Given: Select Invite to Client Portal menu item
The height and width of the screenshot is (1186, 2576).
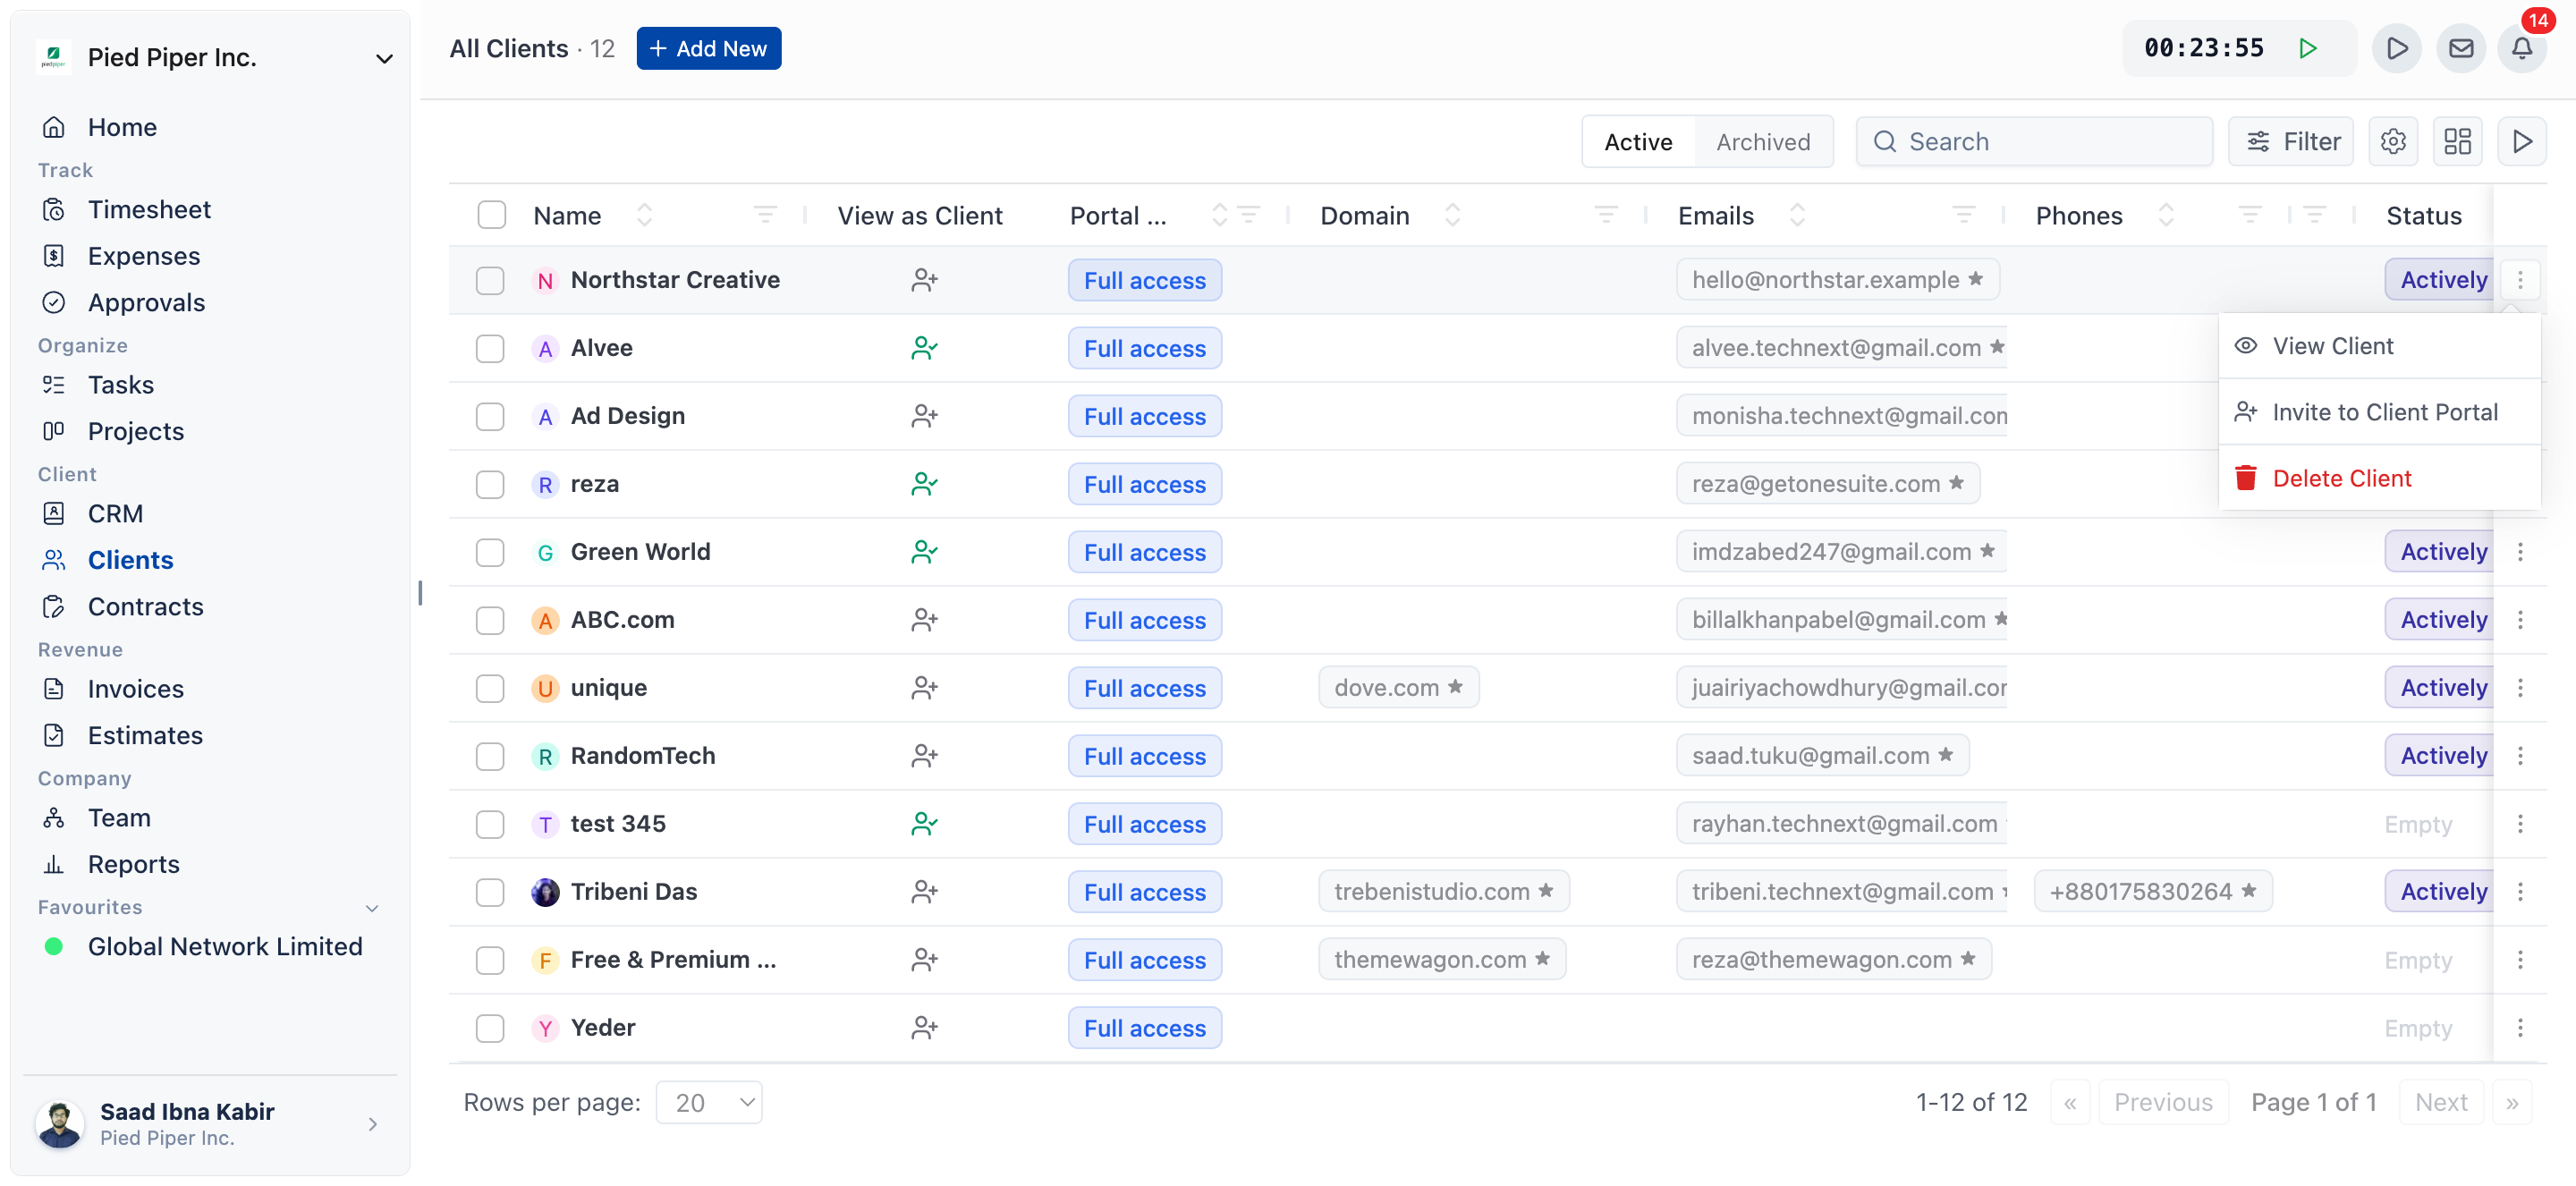Looking at the screenshot, I should tap(2378, 412).
